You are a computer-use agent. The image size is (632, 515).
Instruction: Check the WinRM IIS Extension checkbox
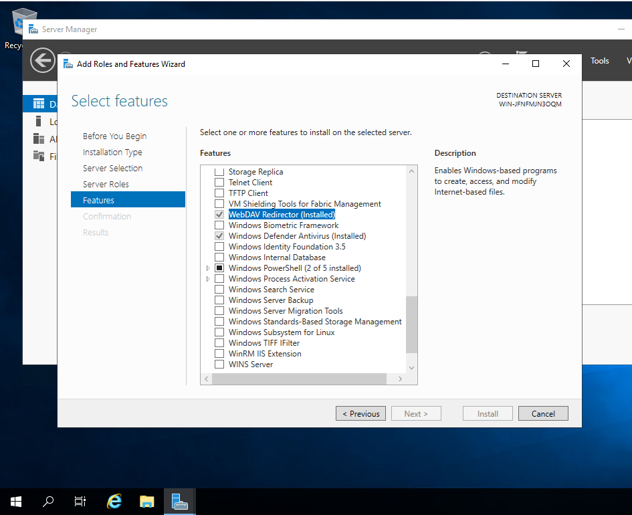tap(219, 353)
